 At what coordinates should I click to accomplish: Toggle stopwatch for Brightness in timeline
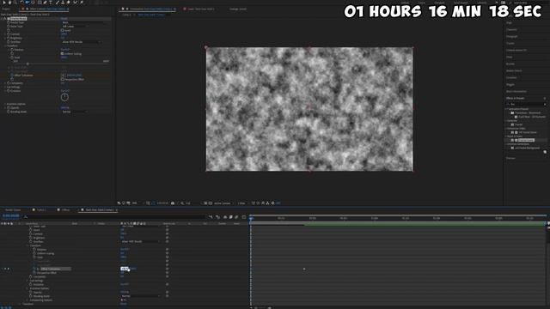pos(31,238)
